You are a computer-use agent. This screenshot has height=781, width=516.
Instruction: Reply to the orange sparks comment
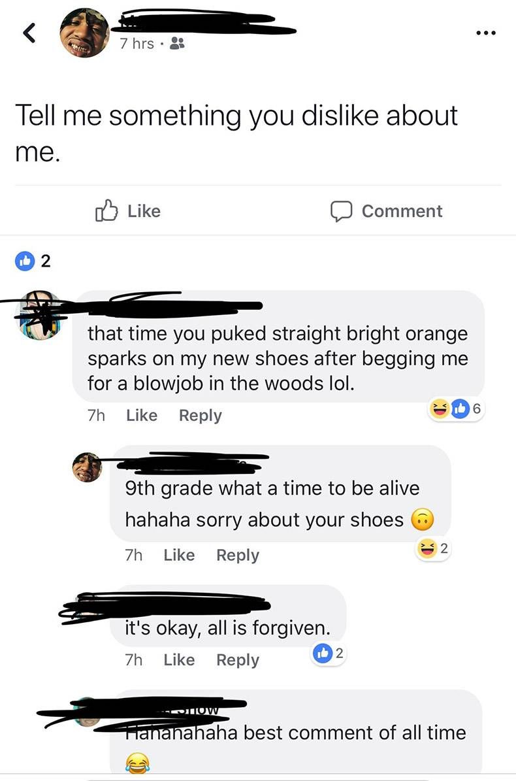click(x=200, y=415)
